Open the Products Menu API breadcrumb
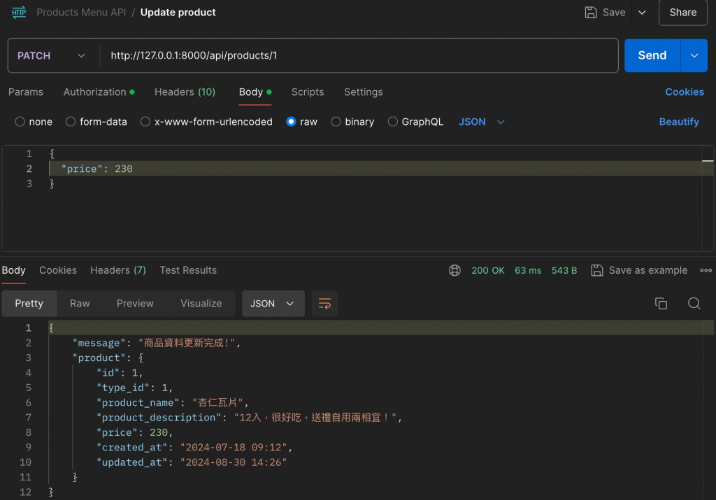Screen dimensions: 716x500 coord(81,13)
